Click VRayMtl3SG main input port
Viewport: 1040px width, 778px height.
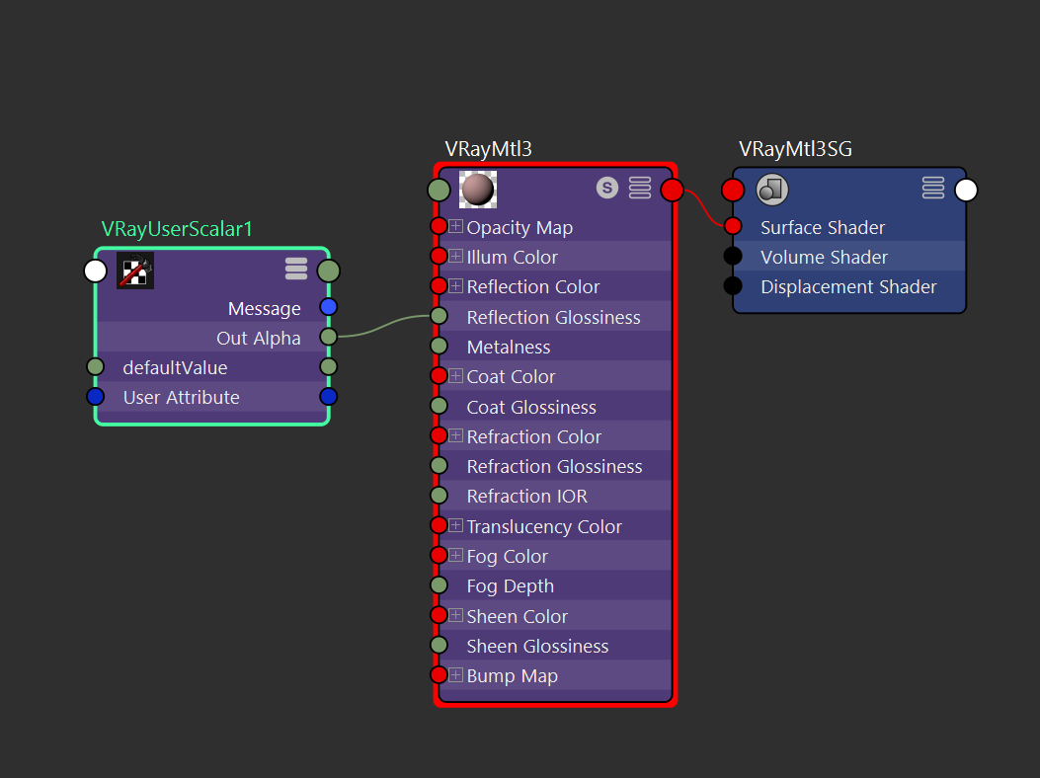pyautogui.click(x=733, y=190)
